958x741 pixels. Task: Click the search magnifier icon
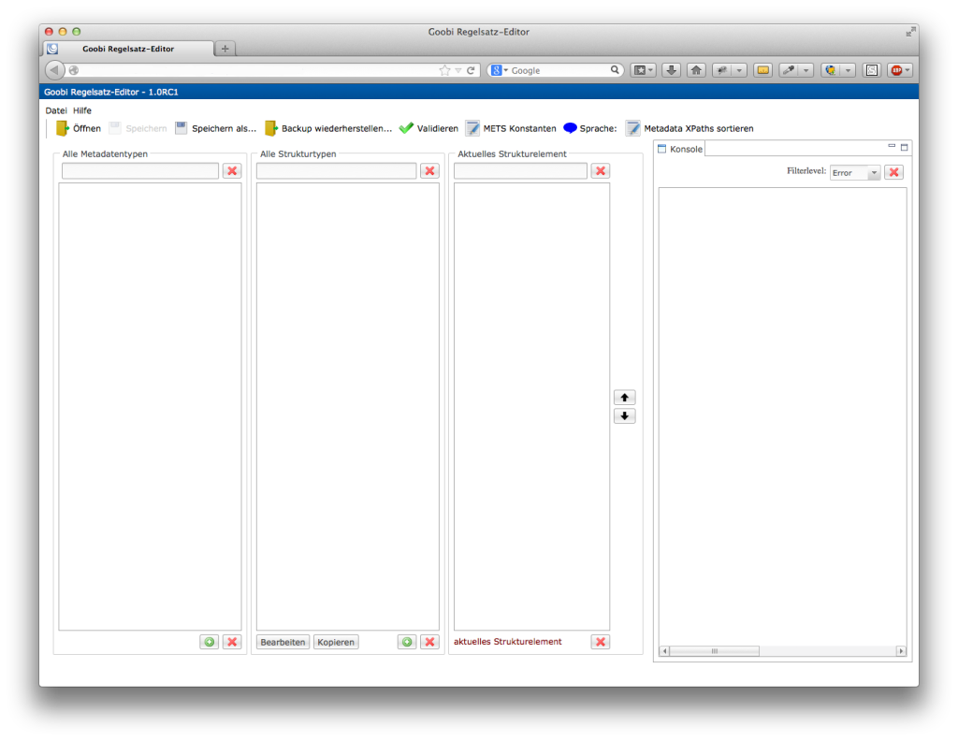pos(615,70)
